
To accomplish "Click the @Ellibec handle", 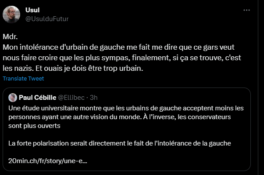I will point(71,98).
